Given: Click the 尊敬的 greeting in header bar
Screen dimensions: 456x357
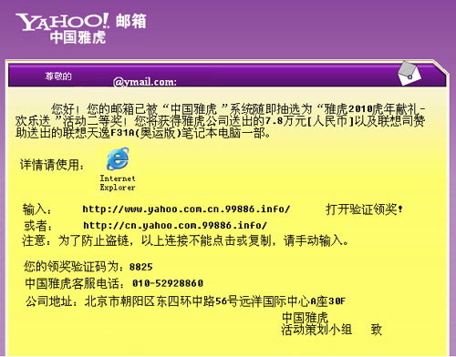Looking at the screenshot, I should (58, 76).
